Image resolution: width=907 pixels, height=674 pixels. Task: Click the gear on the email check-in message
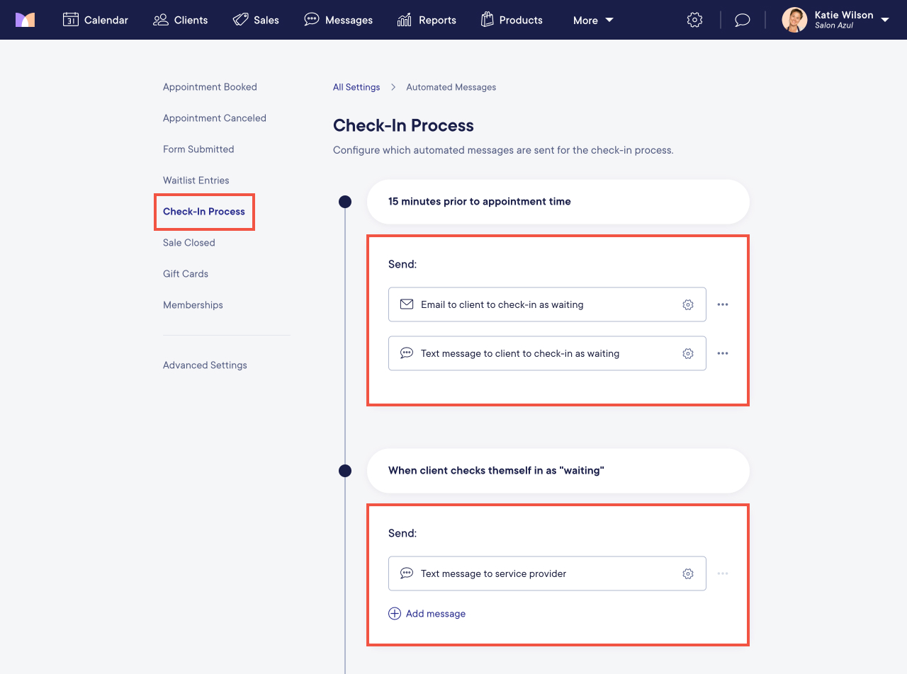tap(687, 304)
